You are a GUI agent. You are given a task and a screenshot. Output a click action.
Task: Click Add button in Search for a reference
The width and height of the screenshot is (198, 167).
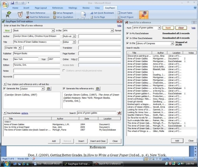tap(177, 141)
